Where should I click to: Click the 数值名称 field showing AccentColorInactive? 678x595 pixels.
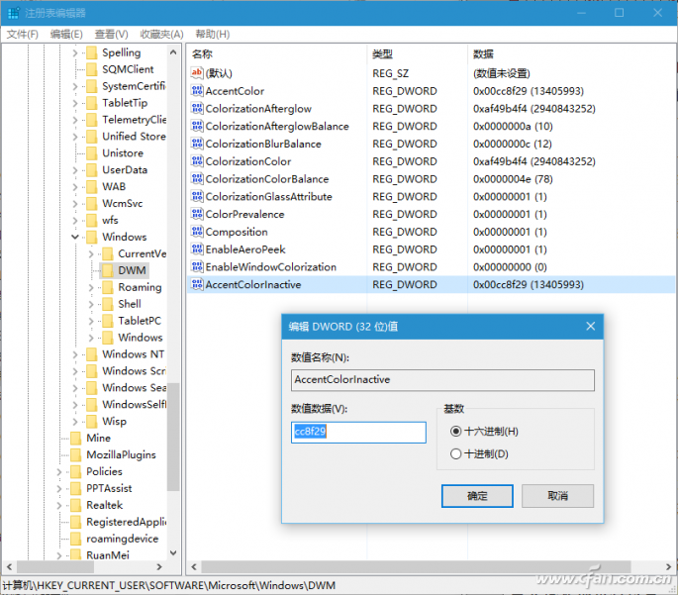pos(442,379)
